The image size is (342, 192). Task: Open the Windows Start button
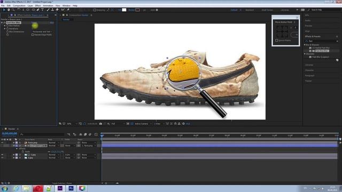(5, 188)
